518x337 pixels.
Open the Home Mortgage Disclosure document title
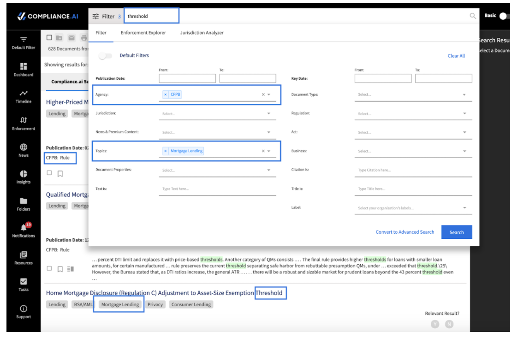(164, 293)
